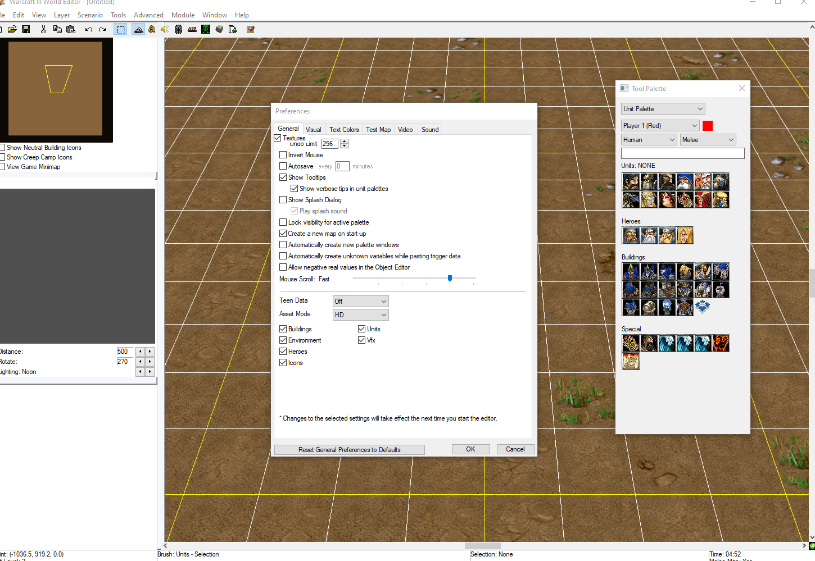
Task: Confirm preferences with OK
Action: [470, 449]
